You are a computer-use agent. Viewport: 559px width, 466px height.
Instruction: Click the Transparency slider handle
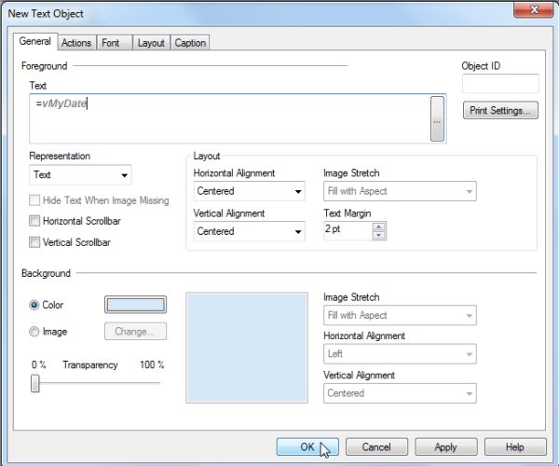pyautogui.click(x=35, y=383)
